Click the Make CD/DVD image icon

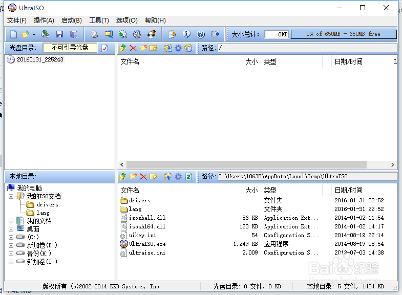click(x=94, y=34)
